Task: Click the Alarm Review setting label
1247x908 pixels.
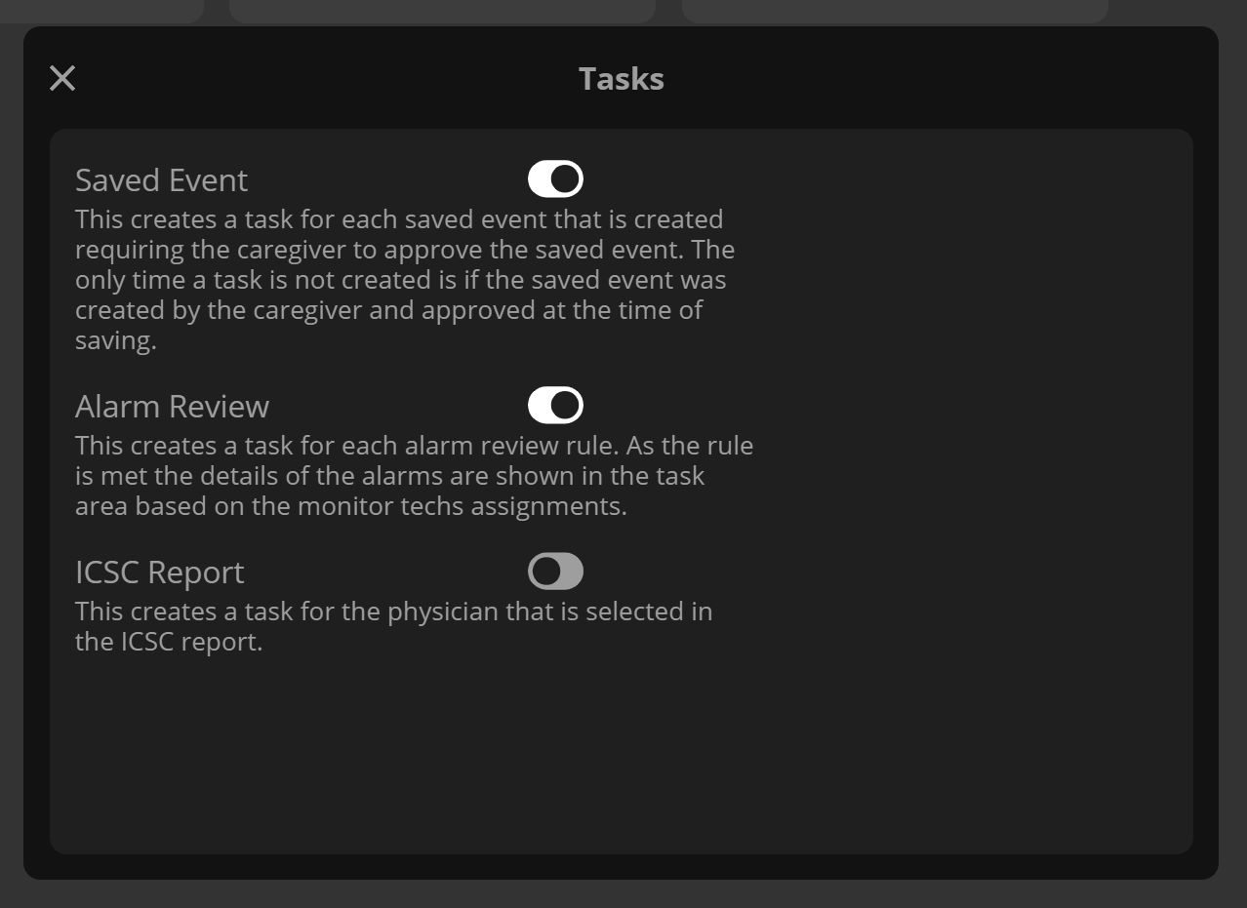Action: [x=172, y=406]
